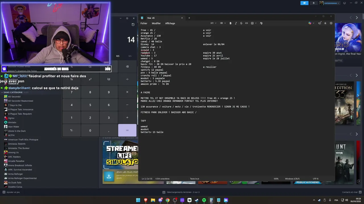Screen dimensions: 364x204
Task: Open the taskbar clock and date
Action: (356, 200)
